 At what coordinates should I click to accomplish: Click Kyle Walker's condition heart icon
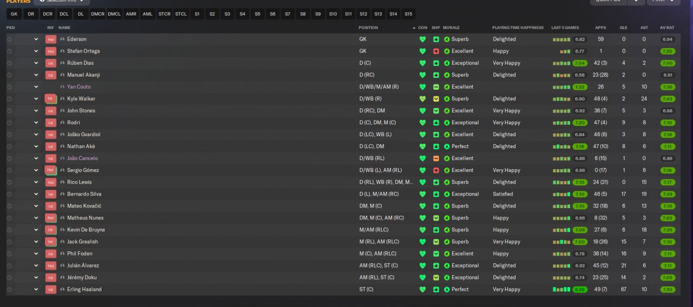pos(423,99)
